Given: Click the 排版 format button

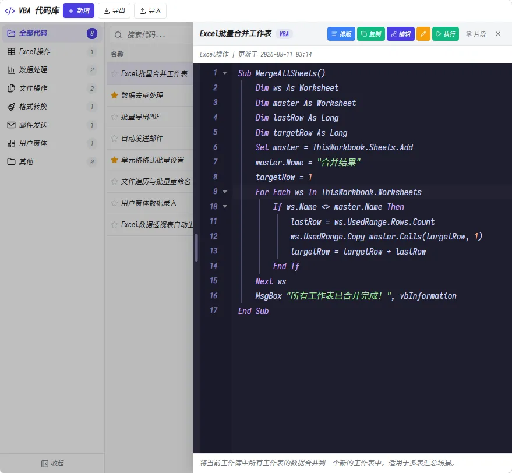Looking at the screenshot, I should pos(341,34).
